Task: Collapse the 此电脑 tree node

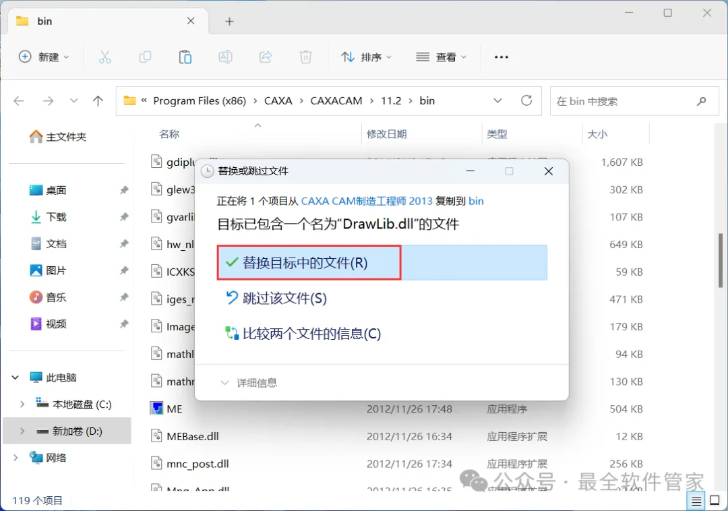Action: pyautogui.click(x=16, y=378)
